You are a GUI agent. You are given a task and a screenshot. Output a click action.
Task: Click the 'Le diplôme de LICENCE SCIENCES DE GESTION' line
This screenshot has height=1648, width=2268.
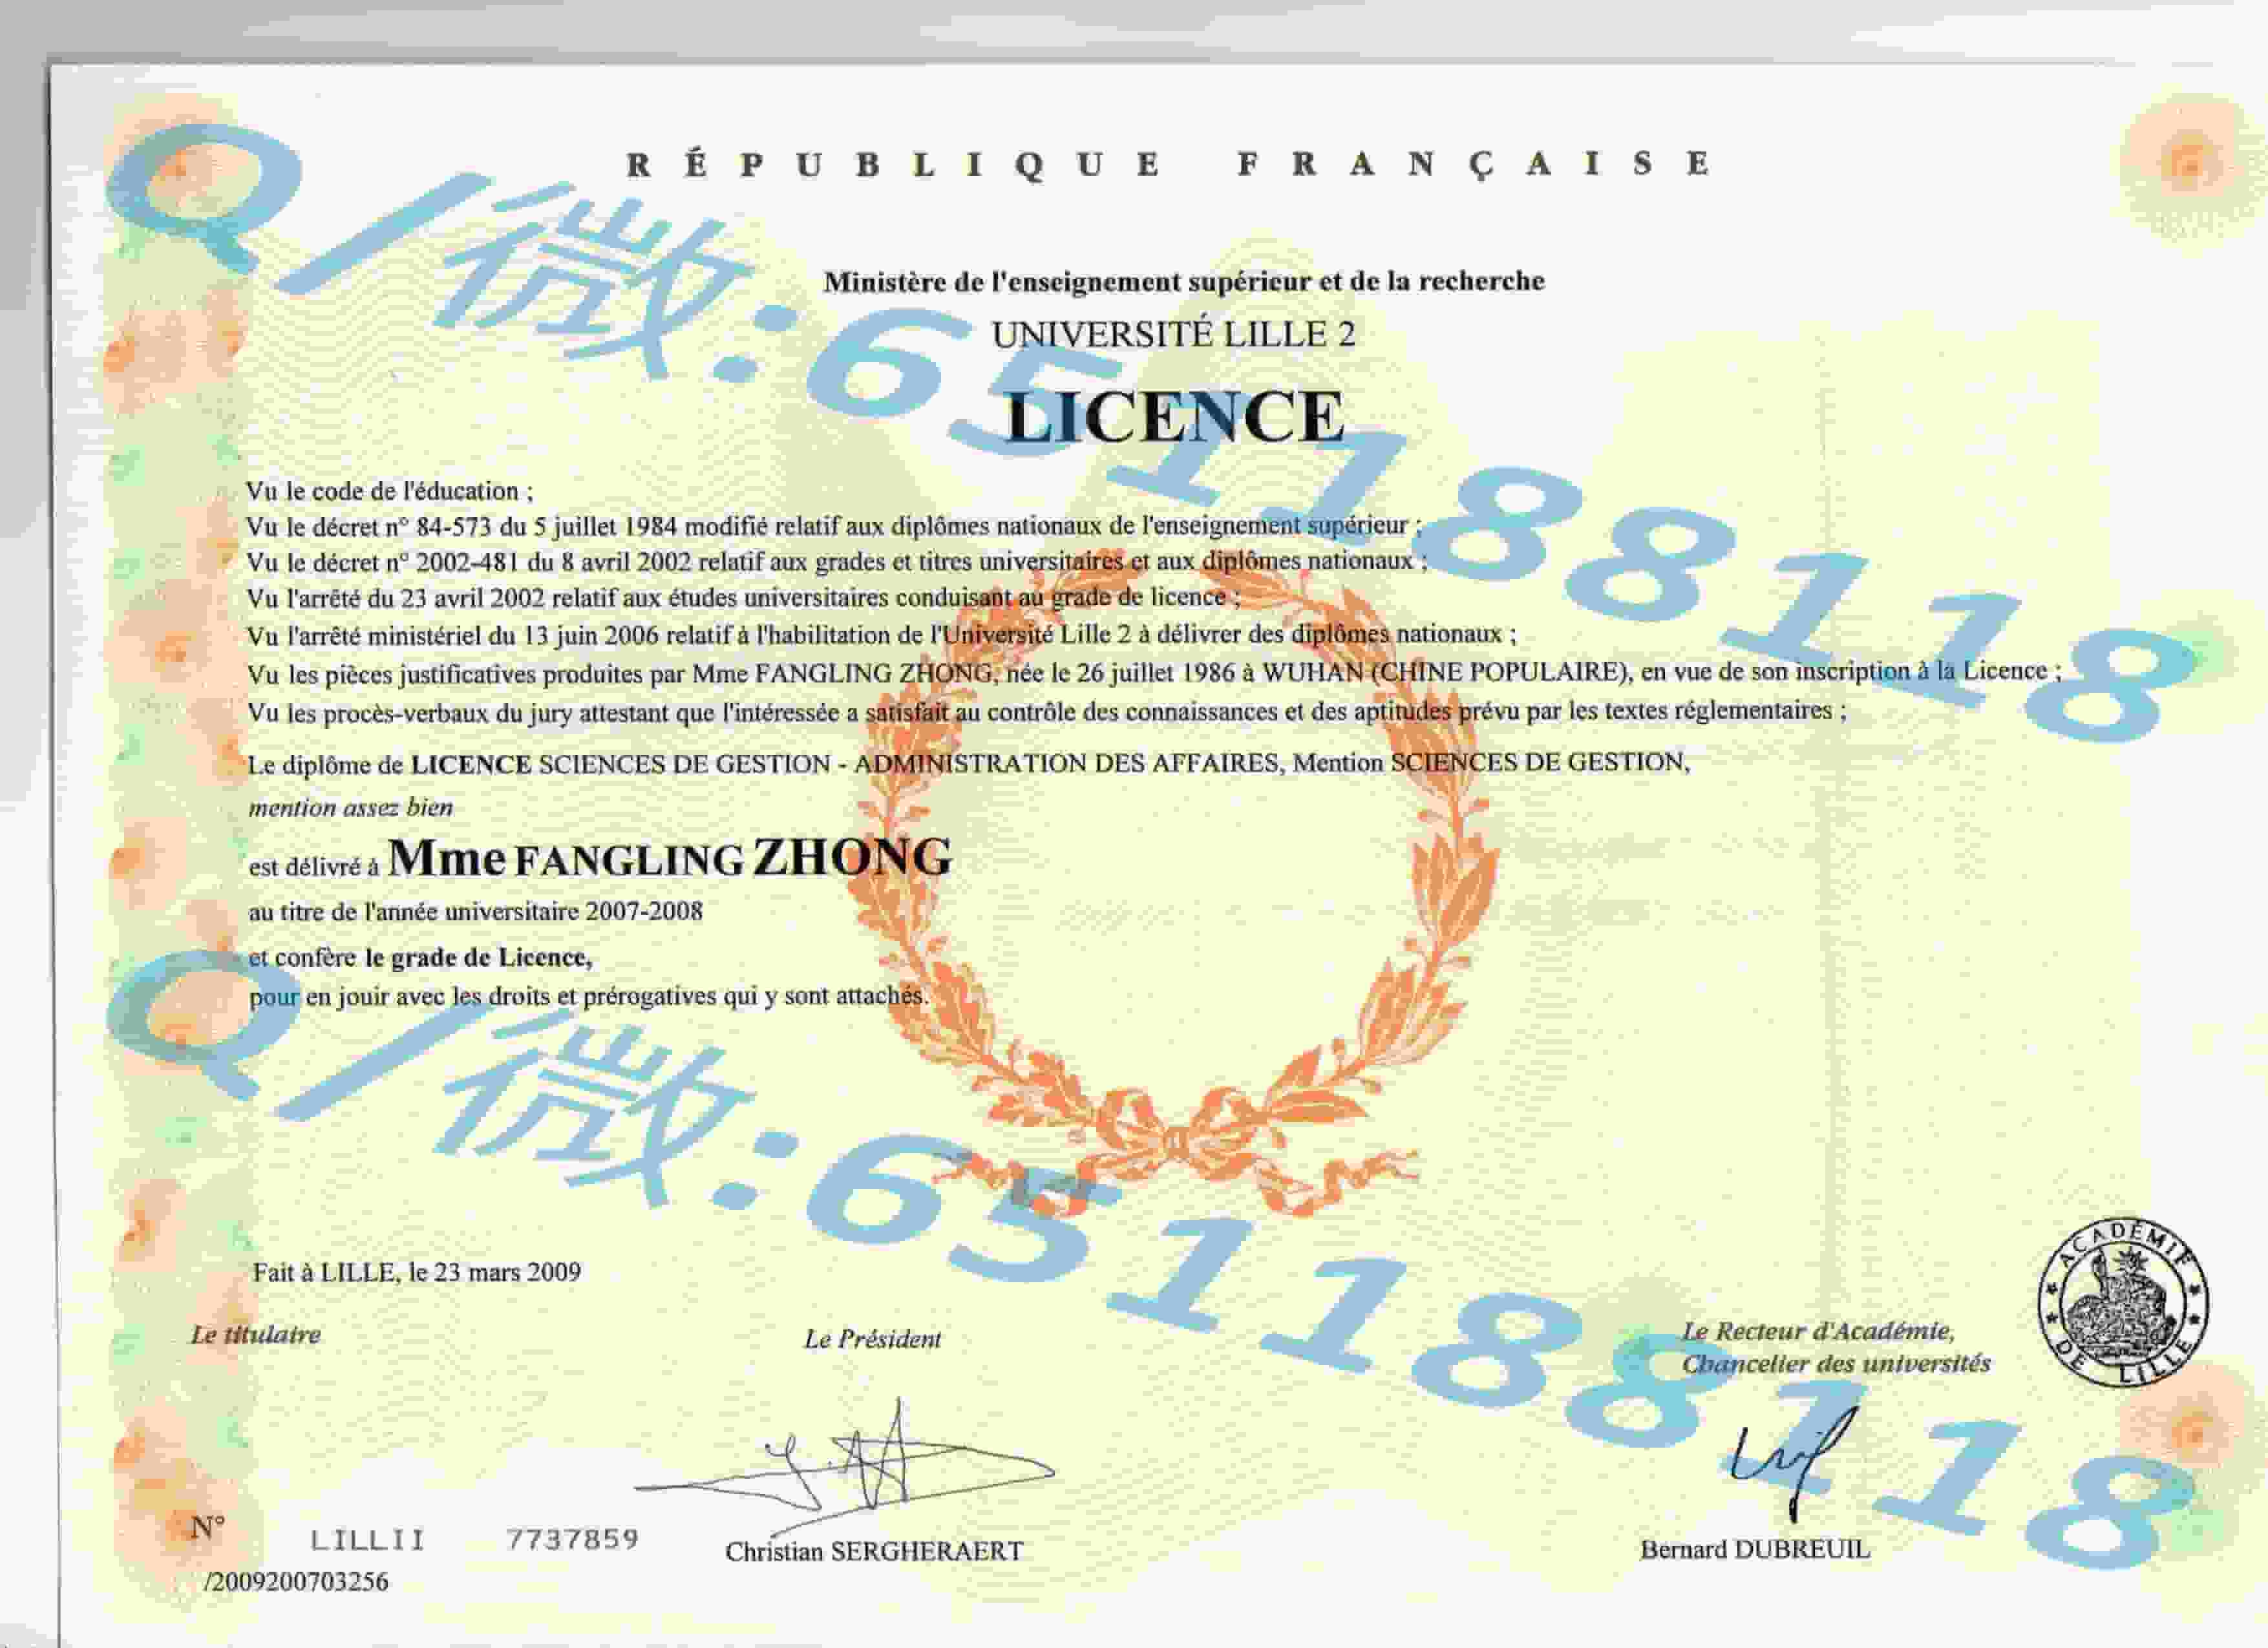969,763
